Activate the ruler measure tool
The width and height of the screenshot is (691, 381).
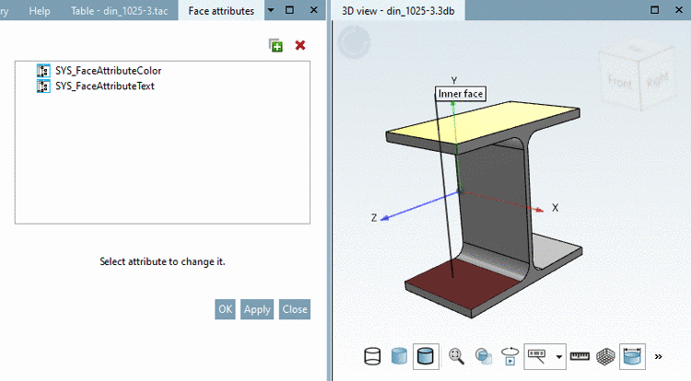tap(580, 356)
